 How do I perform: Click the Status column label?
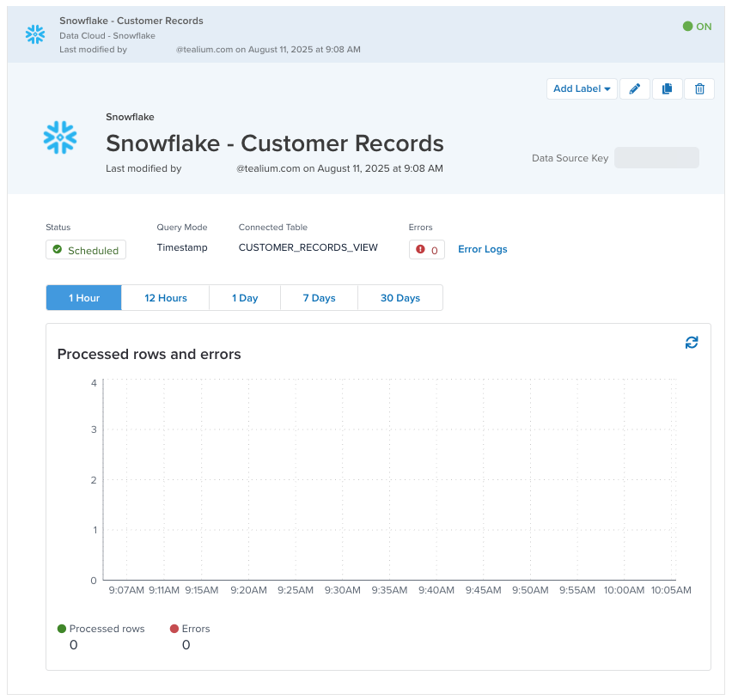(58, 228)
